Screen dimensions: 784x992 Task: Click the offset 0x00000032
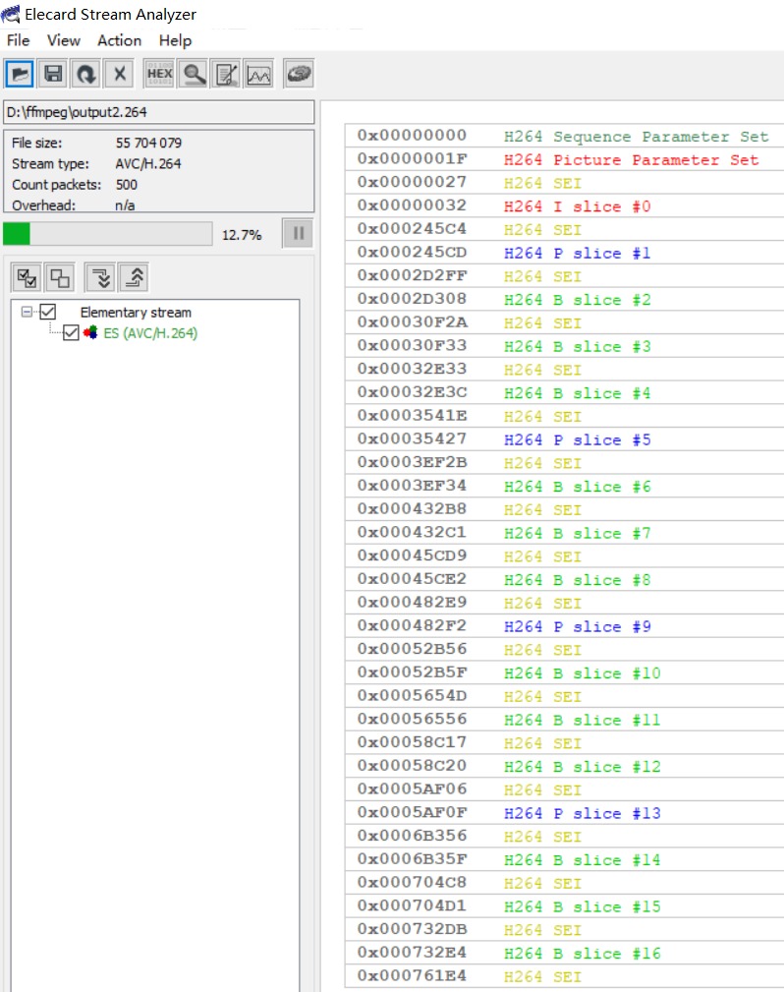[412, 205]
